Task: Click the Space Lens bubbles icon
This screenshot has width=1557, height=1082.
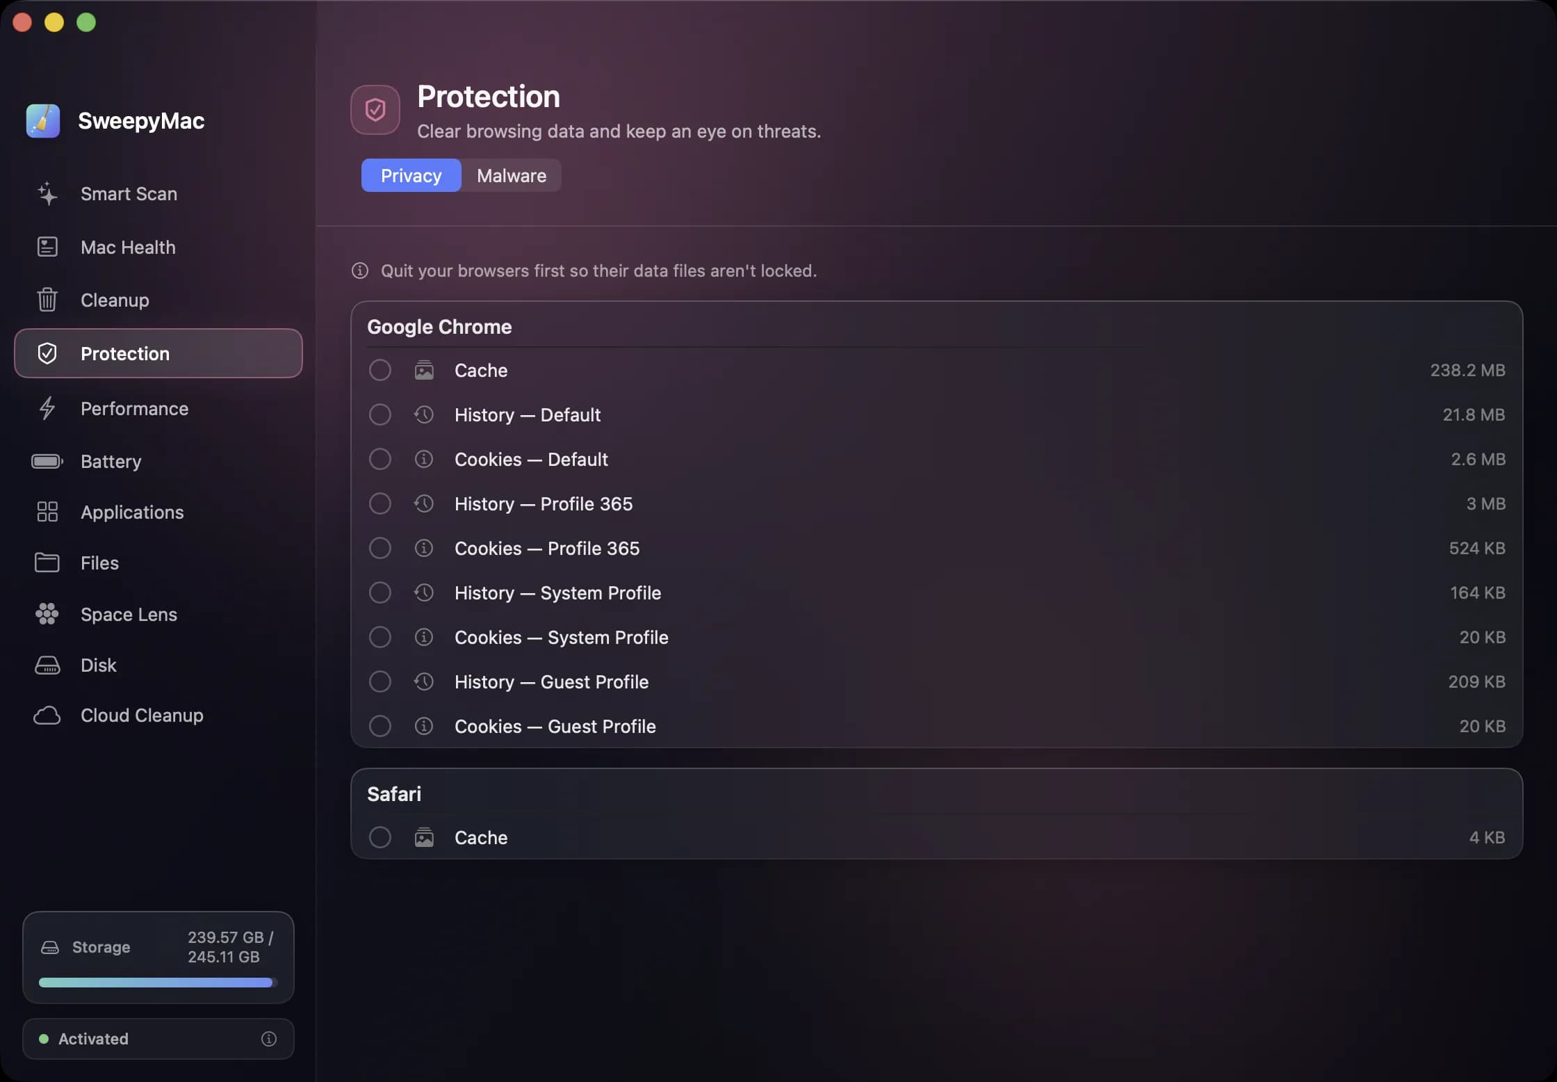Action: click(x=47, y=614)
